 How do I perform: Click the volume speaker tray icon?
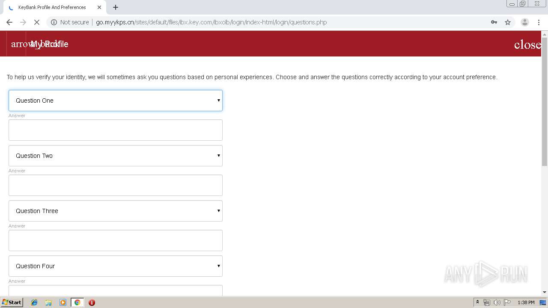point(497,302)
